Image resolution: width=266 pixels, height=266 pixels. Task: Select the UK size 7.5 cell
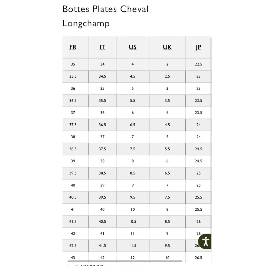(x=167, y=197)
